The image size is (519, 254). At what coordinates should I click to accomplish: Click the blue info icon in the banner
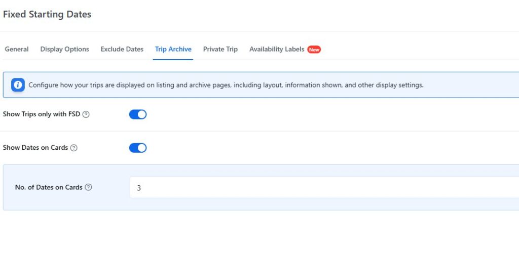pyautogui.click(x=18, y=85)
